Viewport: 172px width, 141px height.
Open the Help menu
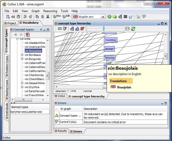click(x=75, y=11)
